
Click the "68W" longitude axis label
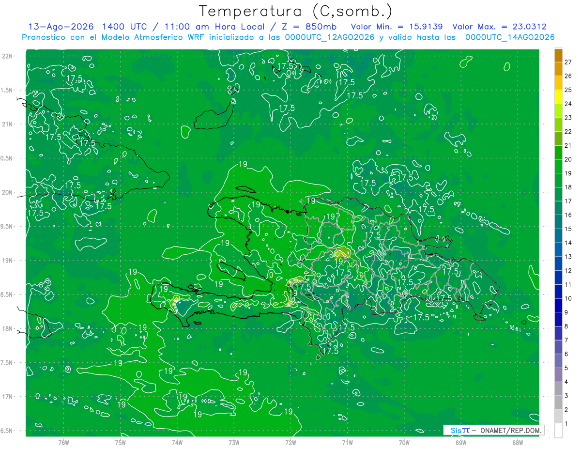(x=518, y=442)
